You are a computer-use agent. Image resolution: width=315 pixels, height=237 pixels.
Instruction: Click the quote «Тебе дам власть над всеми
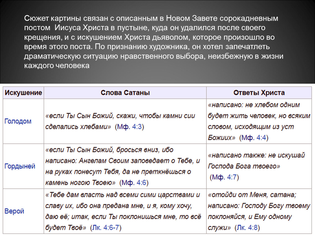(x=123, y=211)
